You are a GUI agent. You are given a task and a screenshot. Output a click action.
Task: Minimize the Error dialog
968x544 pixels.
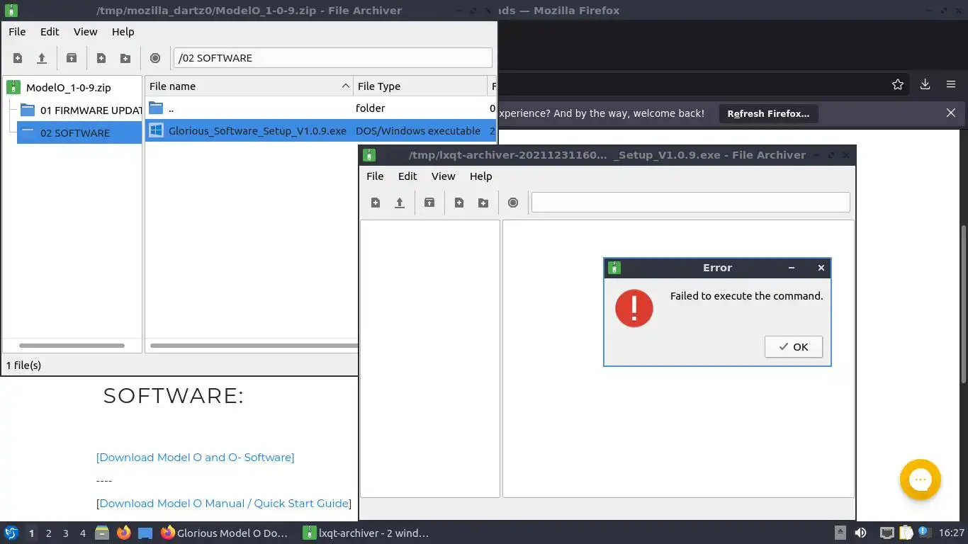point(792,268)
